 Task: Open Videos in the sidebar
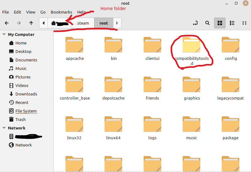[x=19, y=85]
